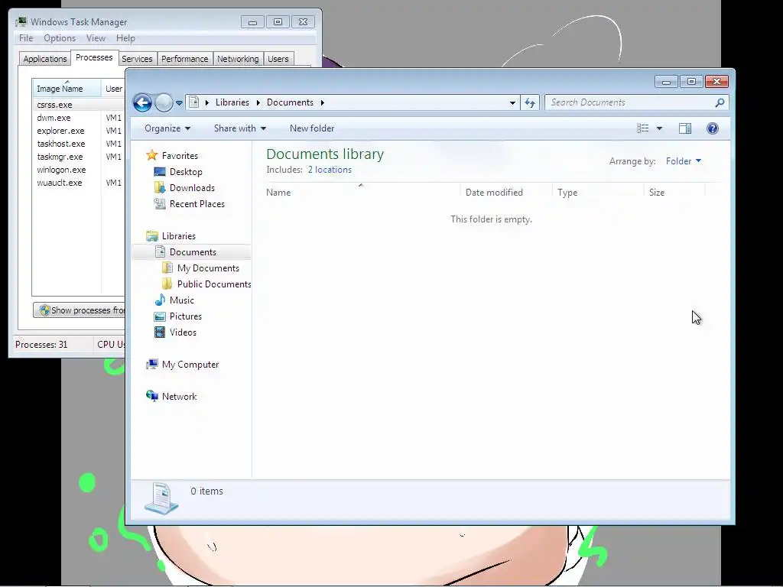Click the Pictures library icon
783x587 pixels.
pyautogui.click(x=160, y=316)
